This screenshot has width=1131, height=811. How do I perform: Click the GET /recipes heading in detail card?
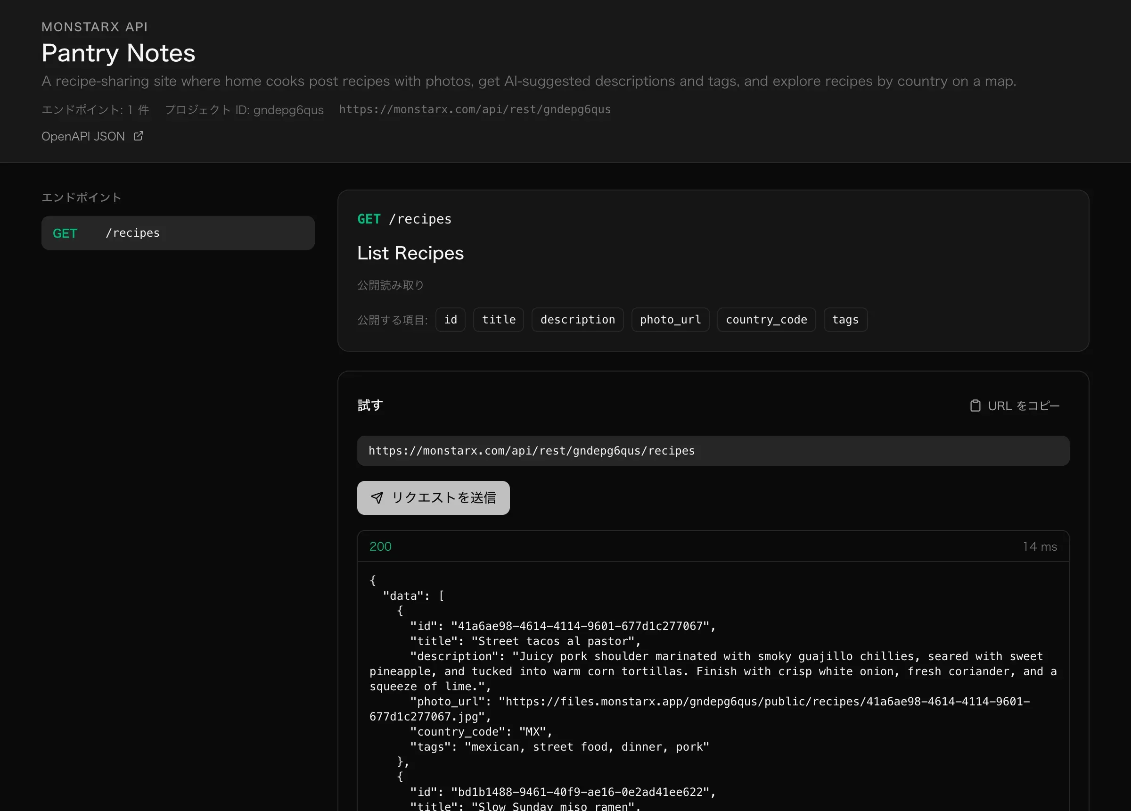(x=404, y=219)
